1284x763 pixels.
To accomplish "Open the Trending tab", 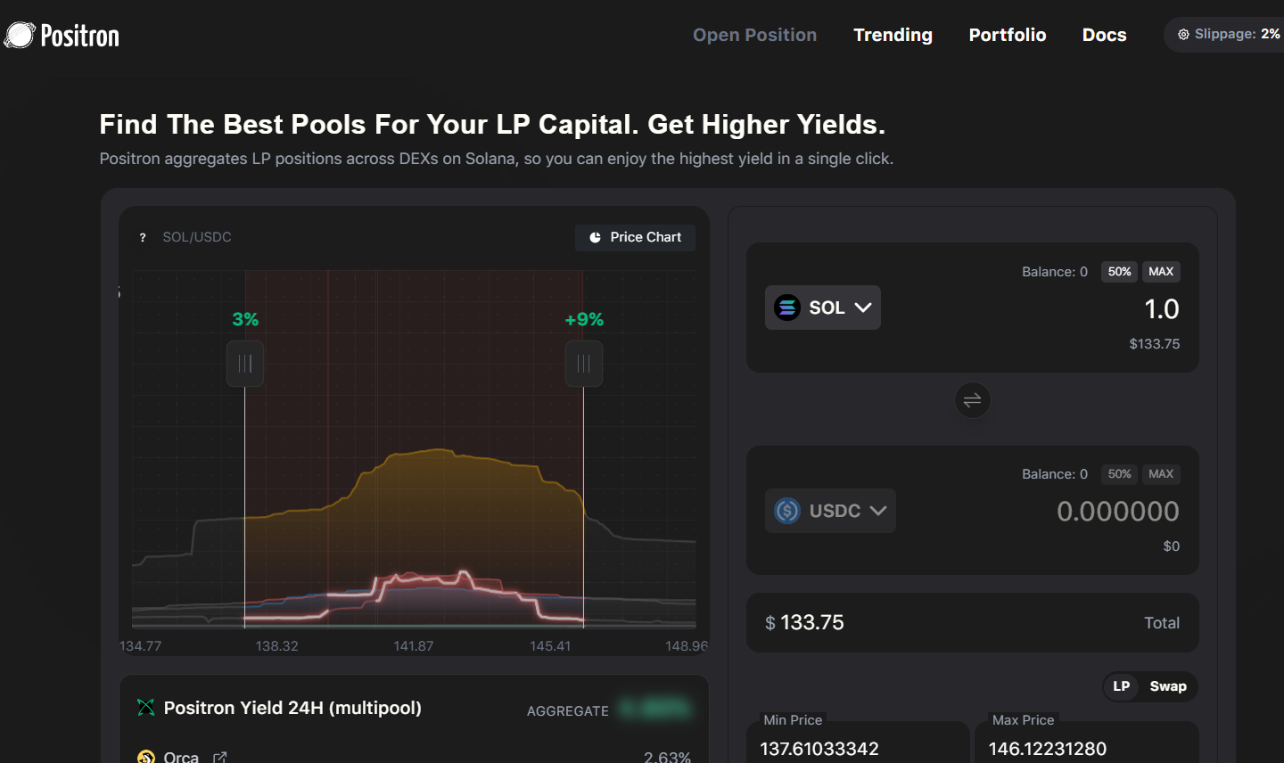I will 893,35.
